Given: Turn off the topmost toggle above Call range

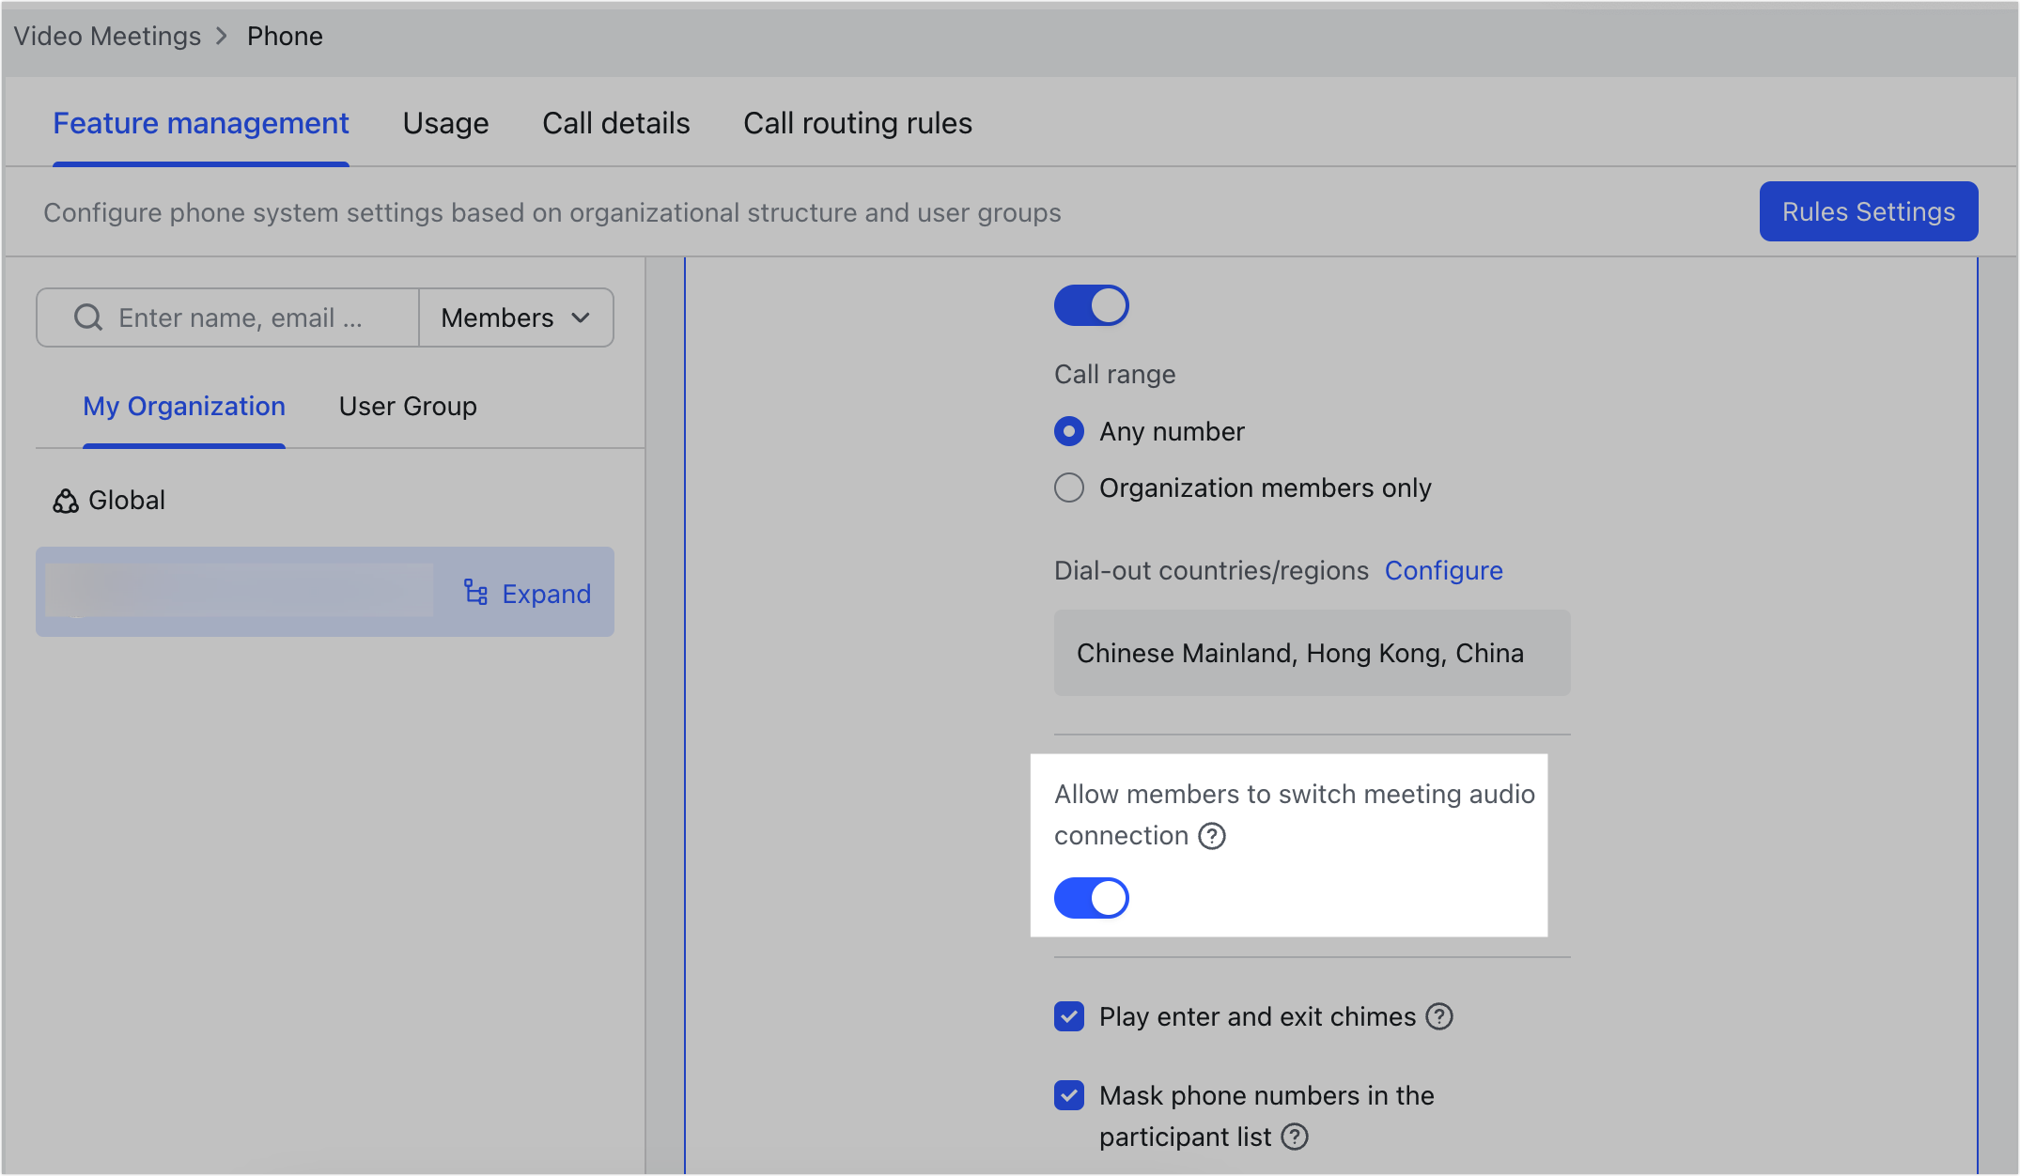Looking at the screenshot, I should 1091,304.
